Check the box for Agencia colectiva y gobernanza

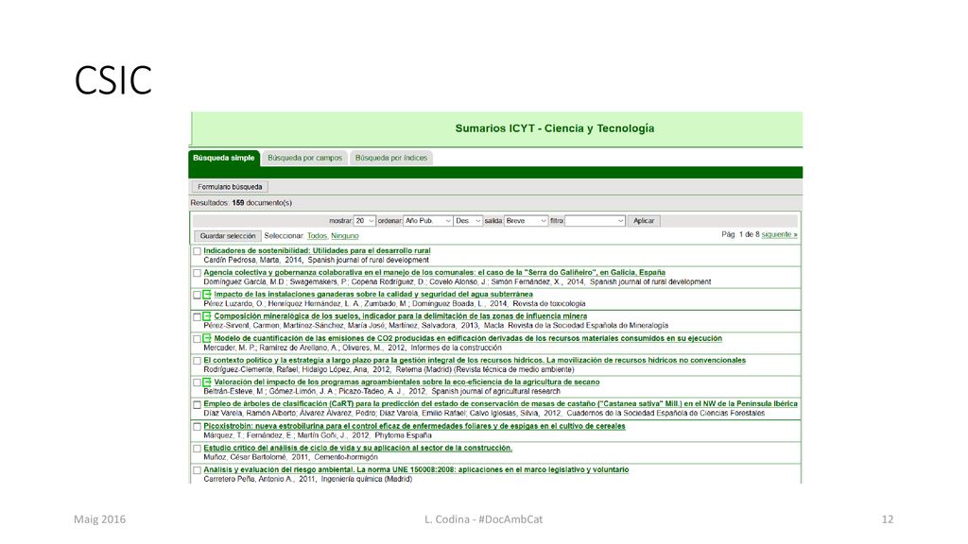(x=197, y=273)
